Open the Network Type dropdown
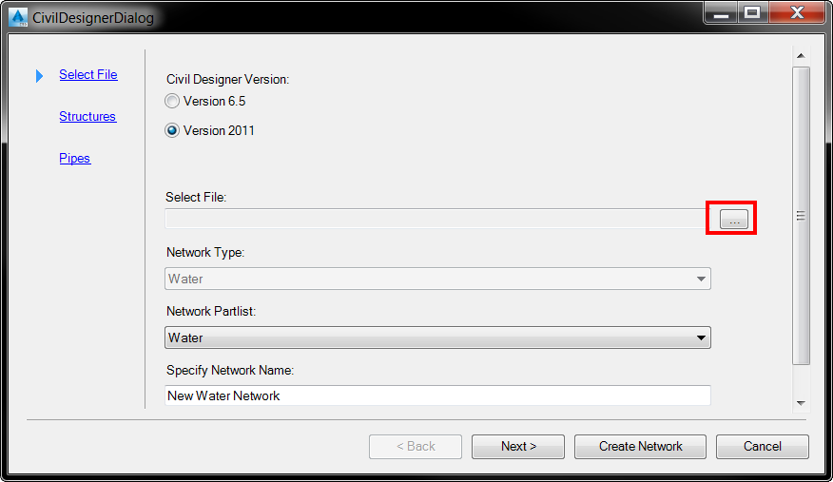This screenshot has width=833, height=482. tap(437, 279)
